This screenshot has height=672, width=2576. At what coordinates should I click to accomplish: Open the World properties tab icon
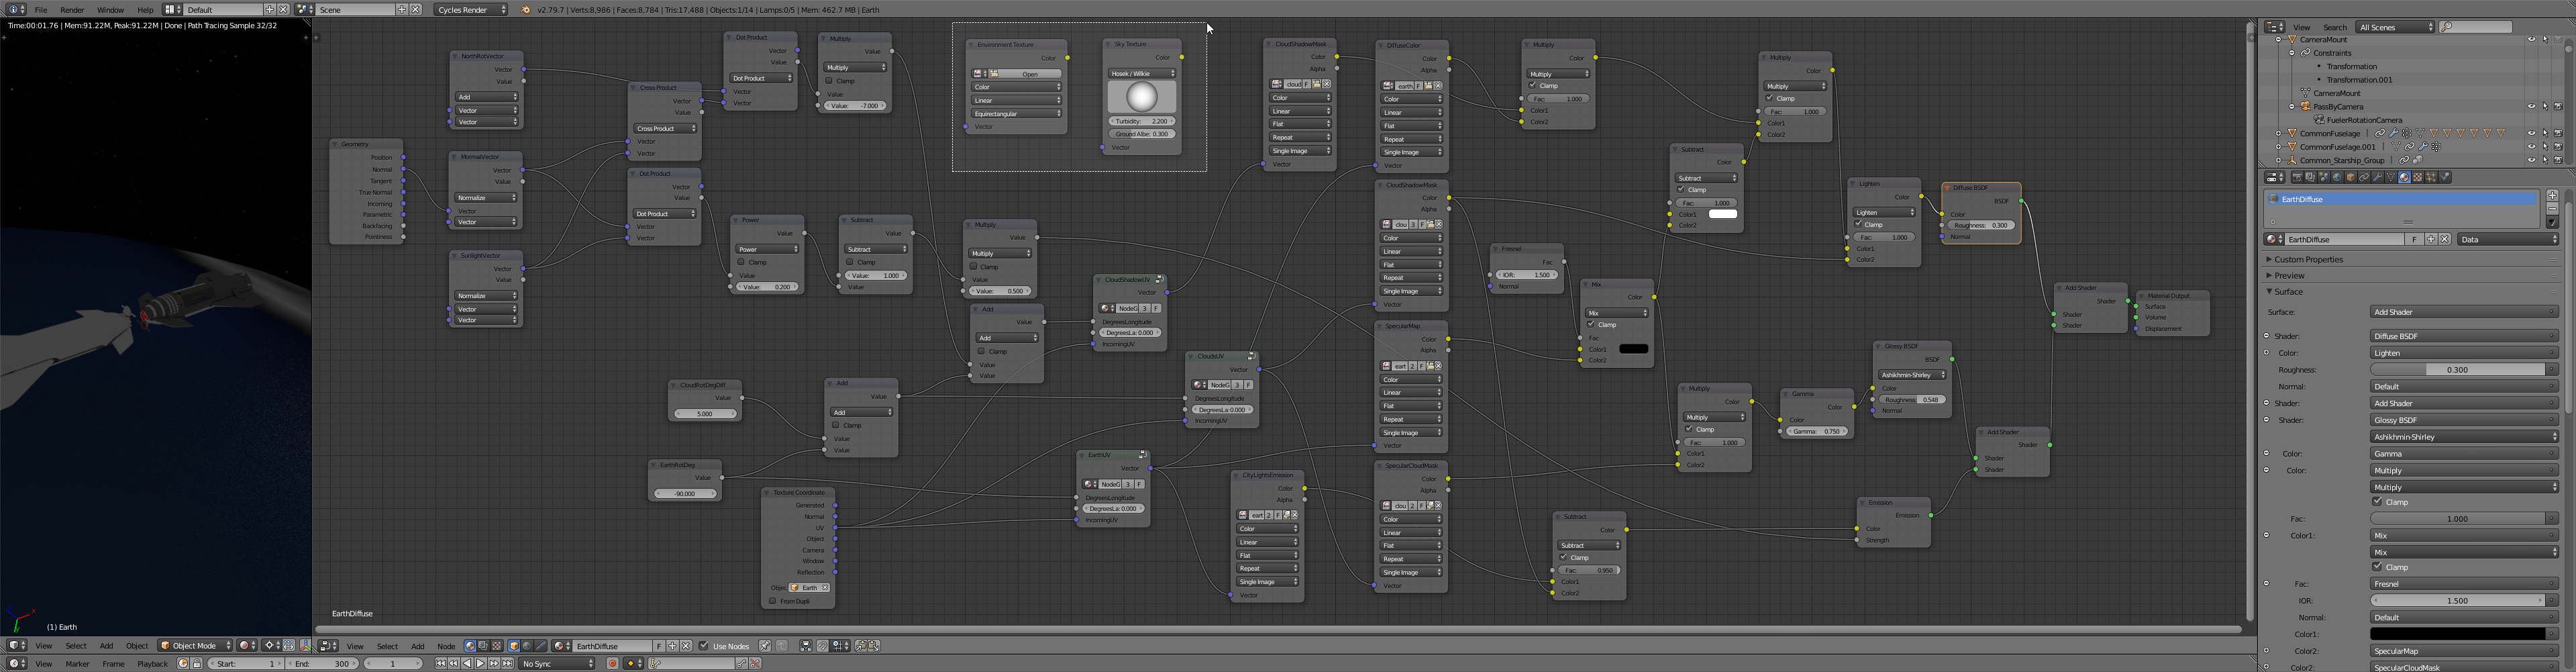[2337, 177]
